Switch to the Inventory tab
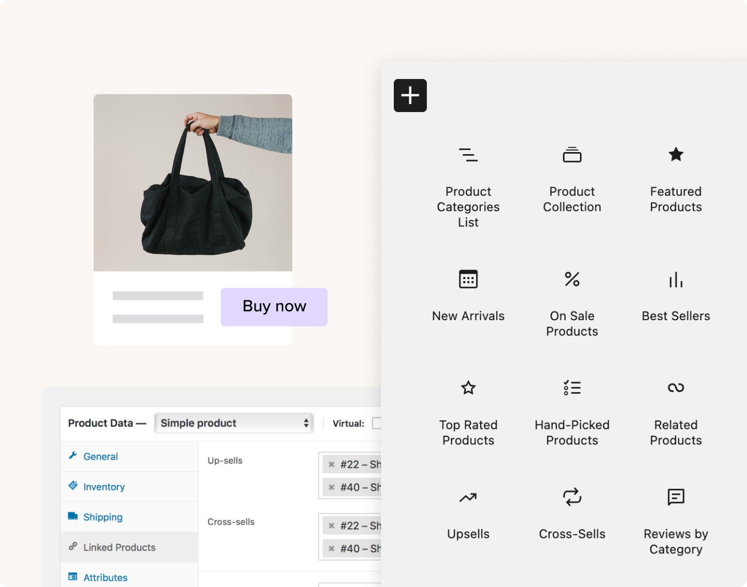 point(104,487)
